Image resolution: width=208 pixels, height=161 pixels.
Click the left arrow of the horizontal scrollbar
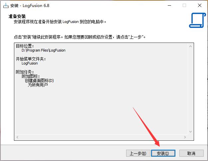[17, 137]
